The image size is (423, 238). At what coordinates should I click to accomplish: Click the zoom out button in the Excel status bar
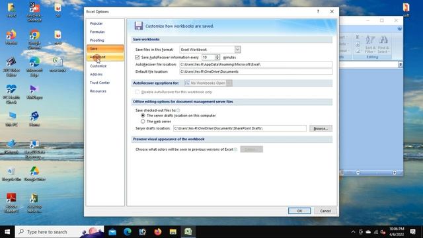coord(358,173)
